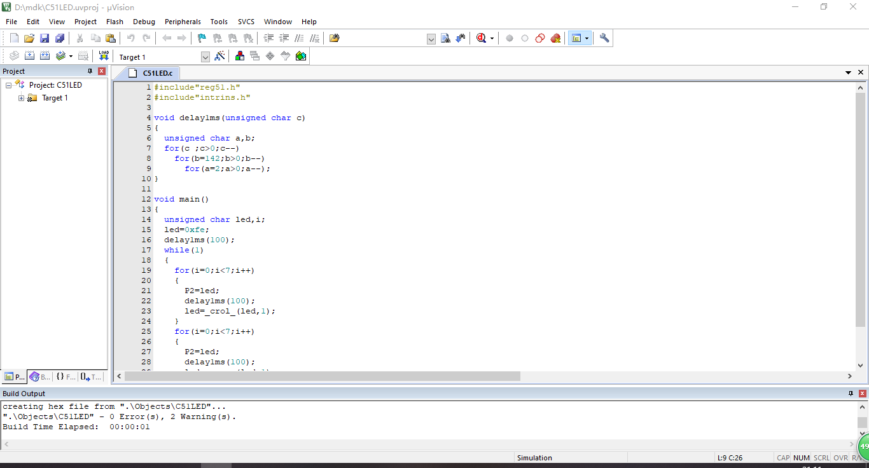Click 'Project: C51LED' tree item label
869x468 pixels.
55,85
